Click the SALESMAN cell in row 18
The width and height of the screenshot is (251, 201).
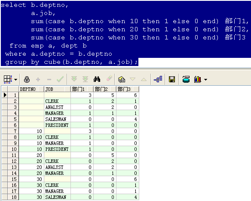pyautogui.click(x=57, y=197)
